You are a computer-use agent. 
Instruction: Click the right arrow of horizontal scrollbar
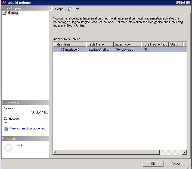(184, 152)
